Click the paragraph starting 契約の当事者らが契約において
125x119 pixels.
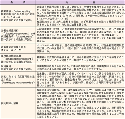(x=80, y=112)
